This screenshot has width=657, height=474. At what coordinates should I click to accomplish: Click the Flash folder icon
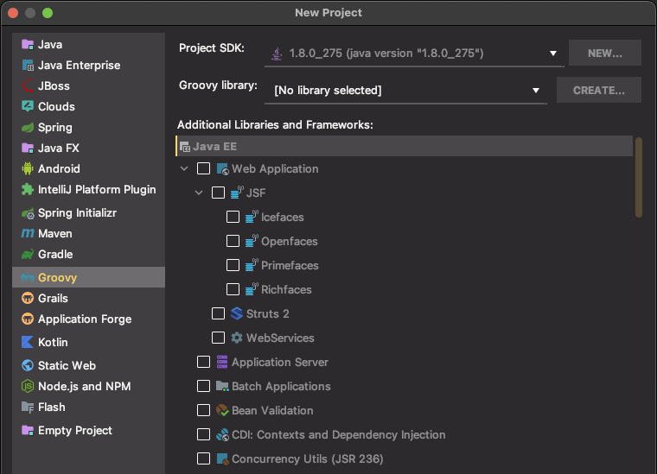(x=28, y=407)
